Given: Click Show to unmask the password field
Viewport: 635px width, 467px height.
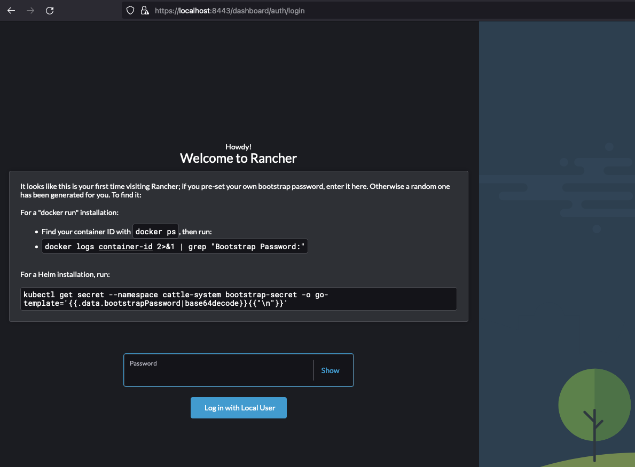Looking at the screenshot, I should click(x=330, y=370).
